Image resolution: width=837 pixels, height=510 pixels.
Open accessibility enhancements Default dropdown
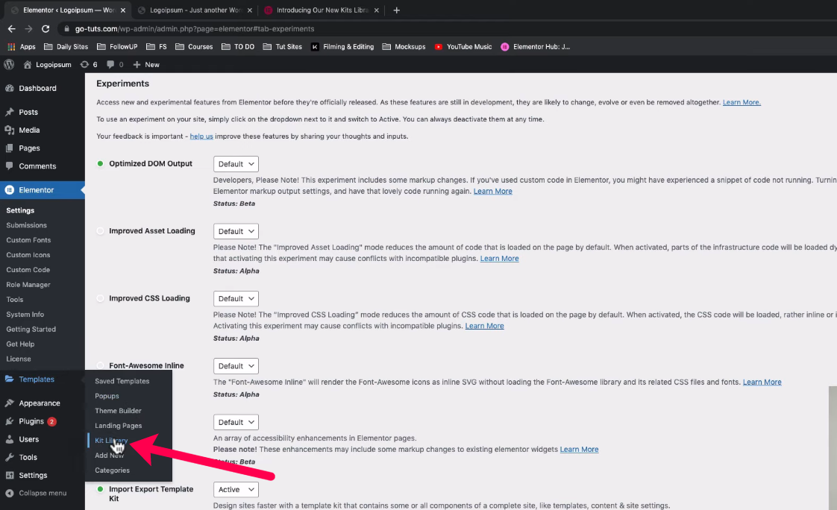236,423
